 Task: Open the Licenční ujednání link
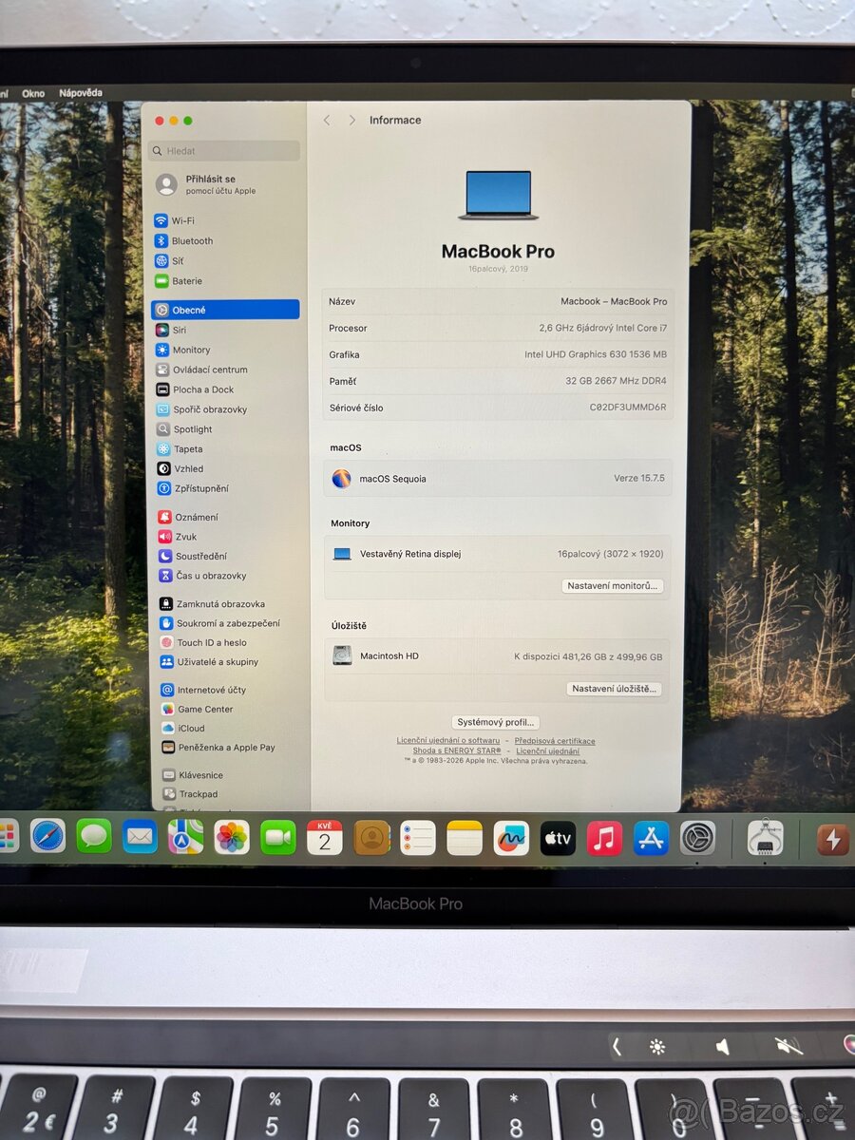pos(548,751)
